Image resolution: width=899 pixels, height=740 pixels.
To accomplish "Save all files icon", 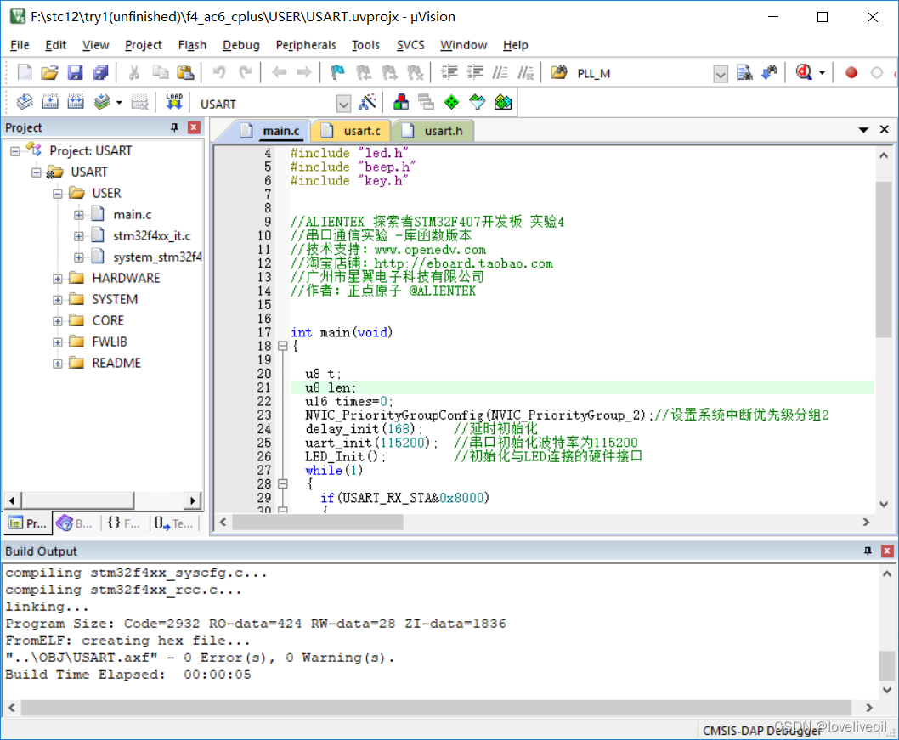I will click(x=100, y=73).
